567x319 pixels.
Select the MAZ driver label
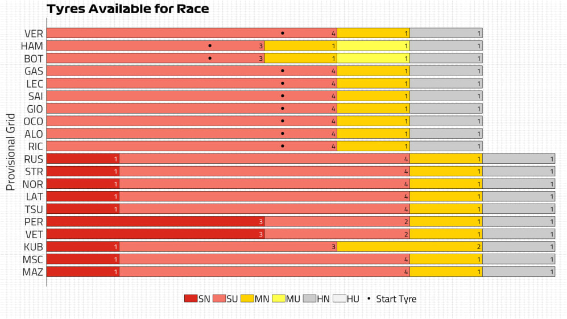tap(33, 272)
